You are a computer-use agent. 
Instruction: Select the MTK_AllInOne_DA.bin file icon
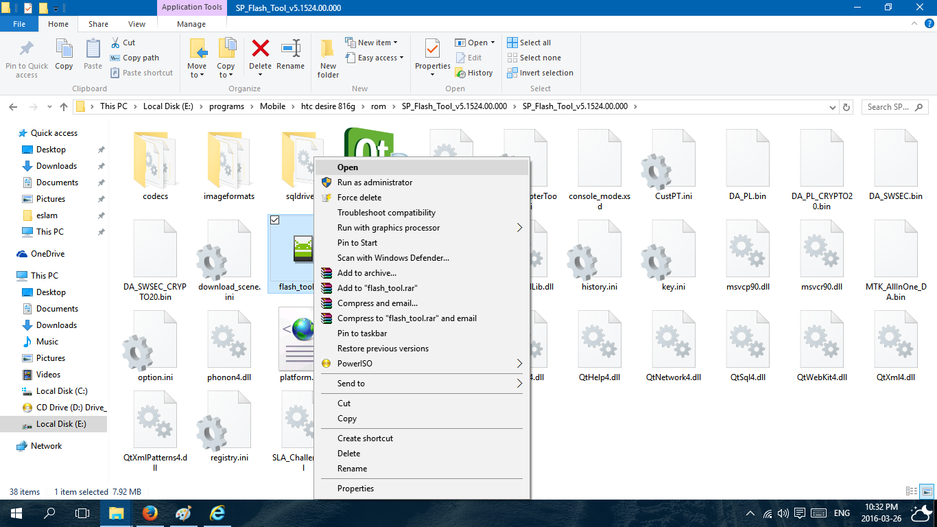[x=895, y=249]
